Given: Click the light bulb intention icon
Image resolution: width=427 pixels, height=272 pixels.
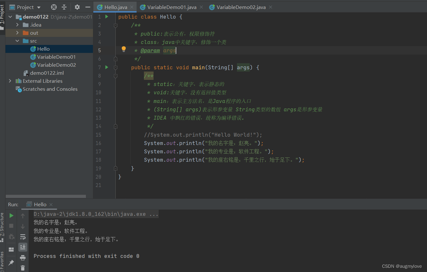Looking at the screenshot, I should [124, 49].
